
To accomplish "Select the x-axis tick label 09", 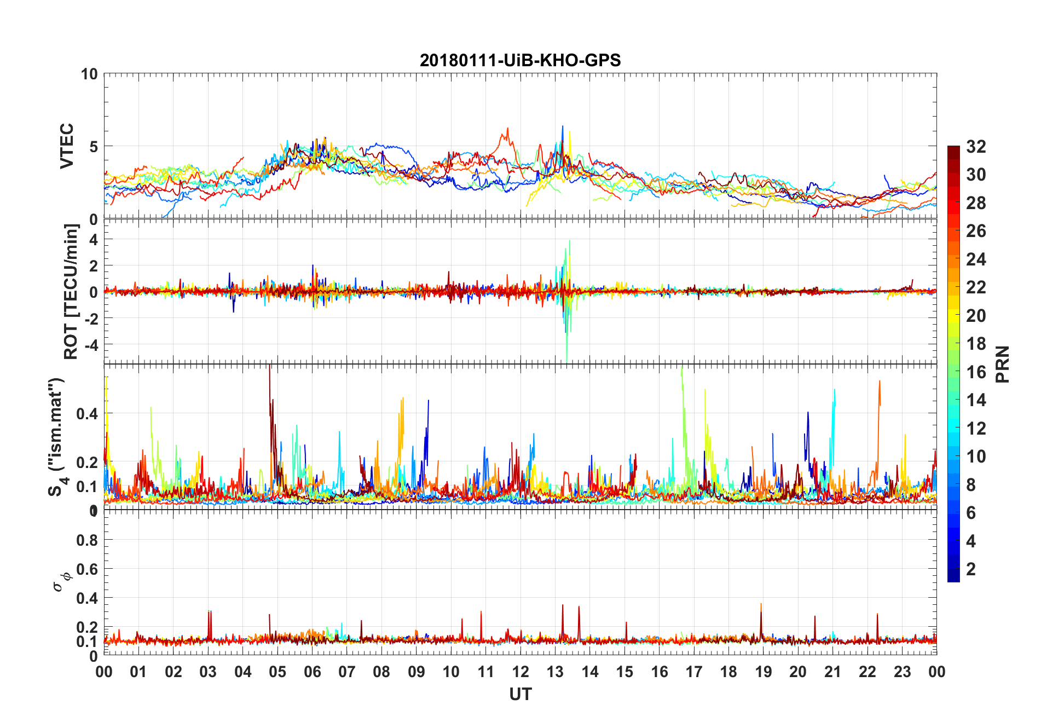I will (417, 672).
